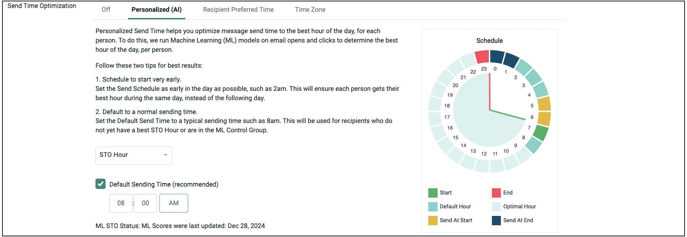687x237 pixels.
Task: Click the yellow Send At Start swatch
Action: [x=433, y=220]
